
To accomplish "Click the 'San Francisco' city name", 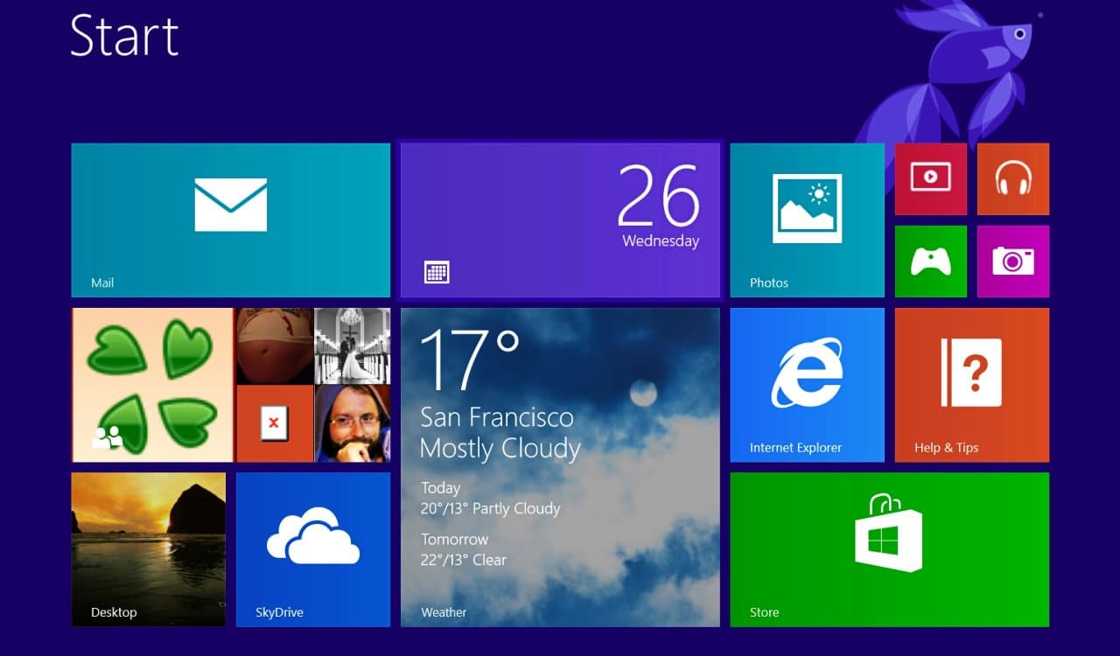I will pos(497,417).
